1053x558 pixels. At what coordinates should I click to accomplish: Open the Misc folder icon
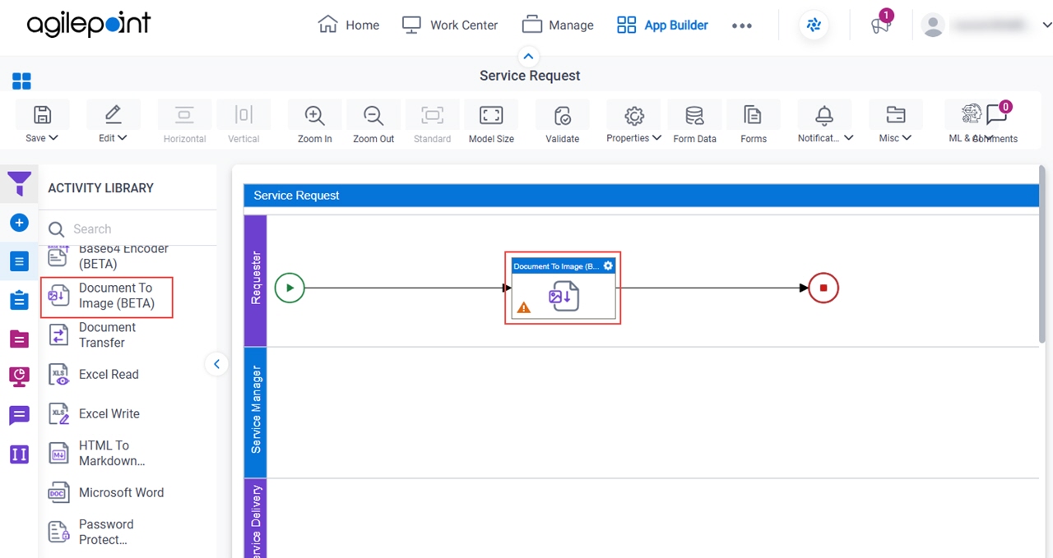[x=895, y=115]
